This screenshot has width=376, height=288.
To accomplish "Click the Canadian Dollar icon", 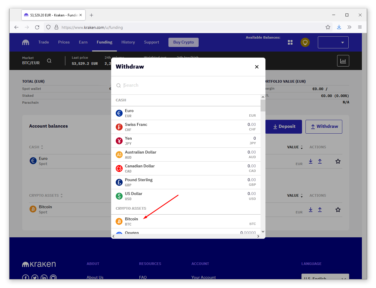I will point(119,168).
